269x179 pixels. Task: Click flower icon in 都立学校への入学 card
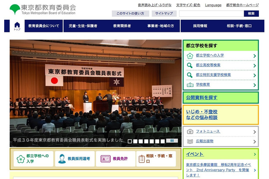point(21,159)
